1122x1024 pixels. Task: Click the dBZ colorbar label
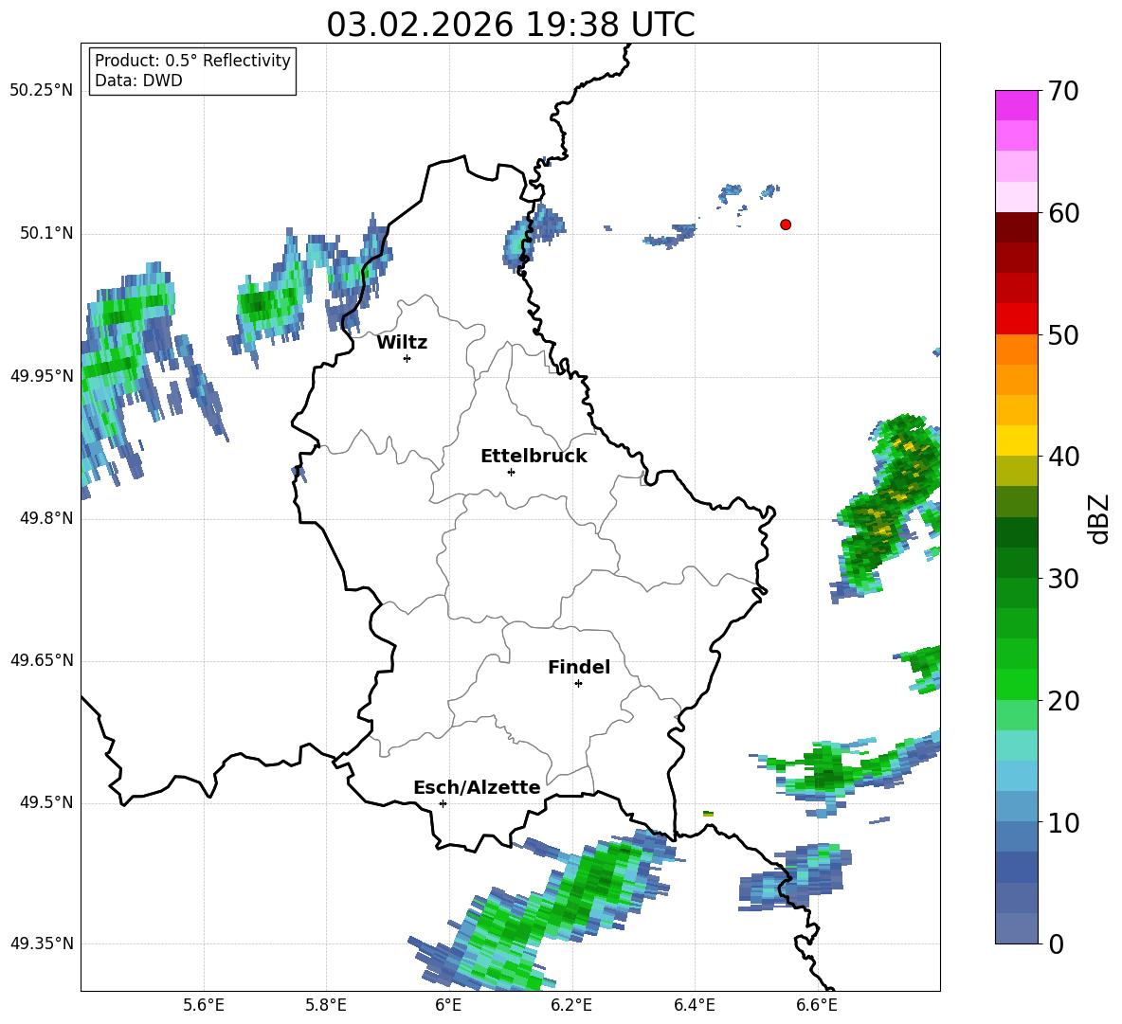tap(1100, 518)
